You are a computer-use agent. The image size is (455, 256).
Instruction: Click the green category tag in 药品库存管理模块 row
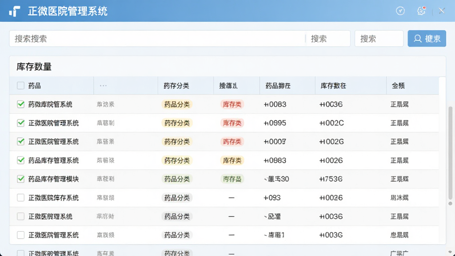(x=177, y=179)
